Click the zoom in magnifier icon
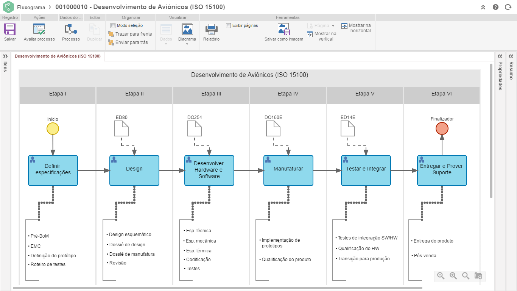The height and width of the screenshot is (291, 517). [453, 276]
